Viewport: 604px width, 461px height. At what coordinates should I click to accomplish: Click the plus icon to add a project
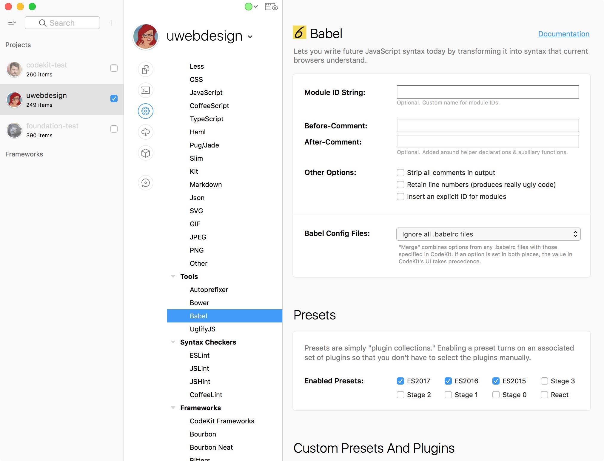coord(112,23)
